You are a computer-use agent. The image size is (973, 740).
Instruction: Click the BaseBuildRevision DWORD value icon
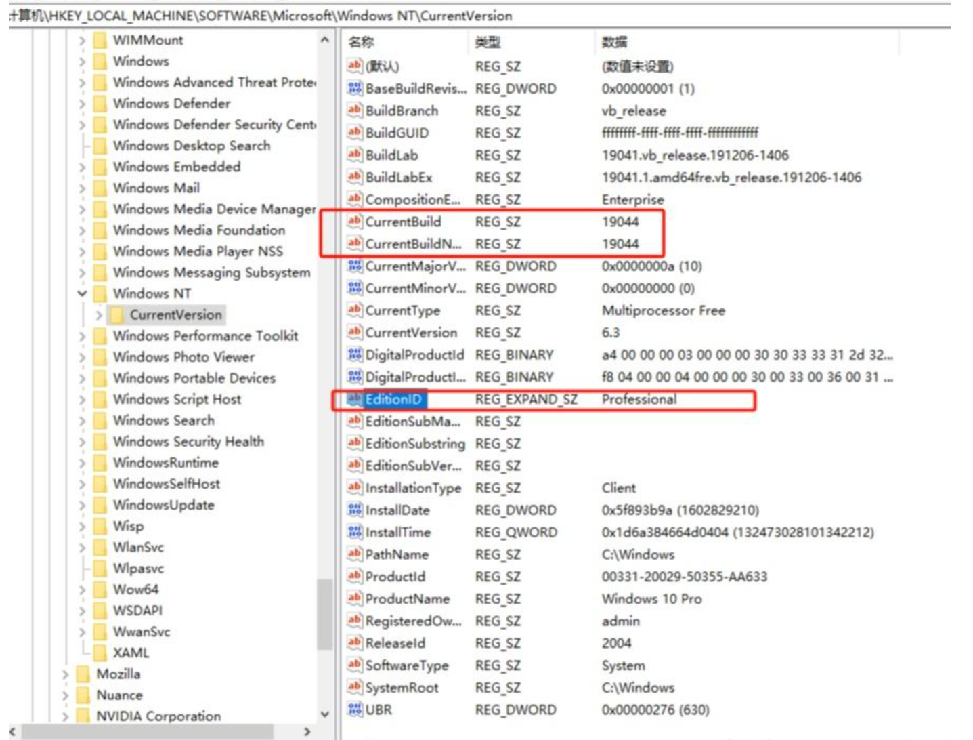tap(355, 88)
